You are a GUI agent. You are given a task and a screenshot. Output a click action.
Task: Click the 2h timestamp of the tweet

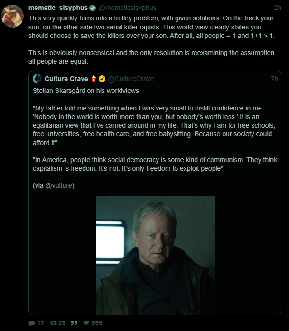pos(278,8)
